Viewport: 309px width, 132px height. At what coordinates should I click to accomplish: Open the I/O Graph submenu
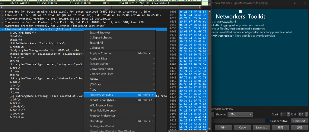point(119,84)
